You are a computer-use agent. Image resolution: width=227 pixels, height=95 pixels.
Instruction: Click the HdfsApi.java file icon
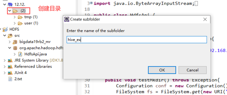click(x=20, y=54)
